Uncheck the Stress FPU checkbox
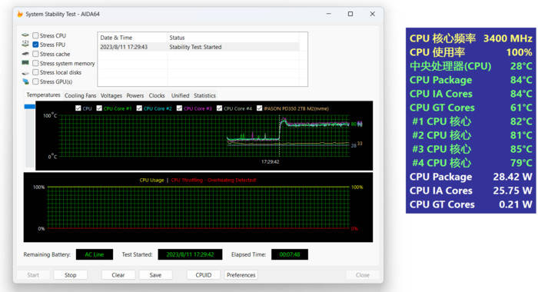This screenshot has width=538, height=292. point(35,45)
